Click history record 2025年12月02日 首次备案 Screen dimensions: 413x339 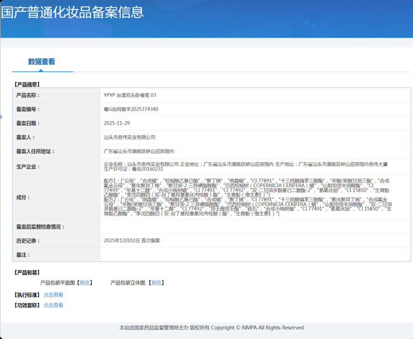(x=132, y=240)
